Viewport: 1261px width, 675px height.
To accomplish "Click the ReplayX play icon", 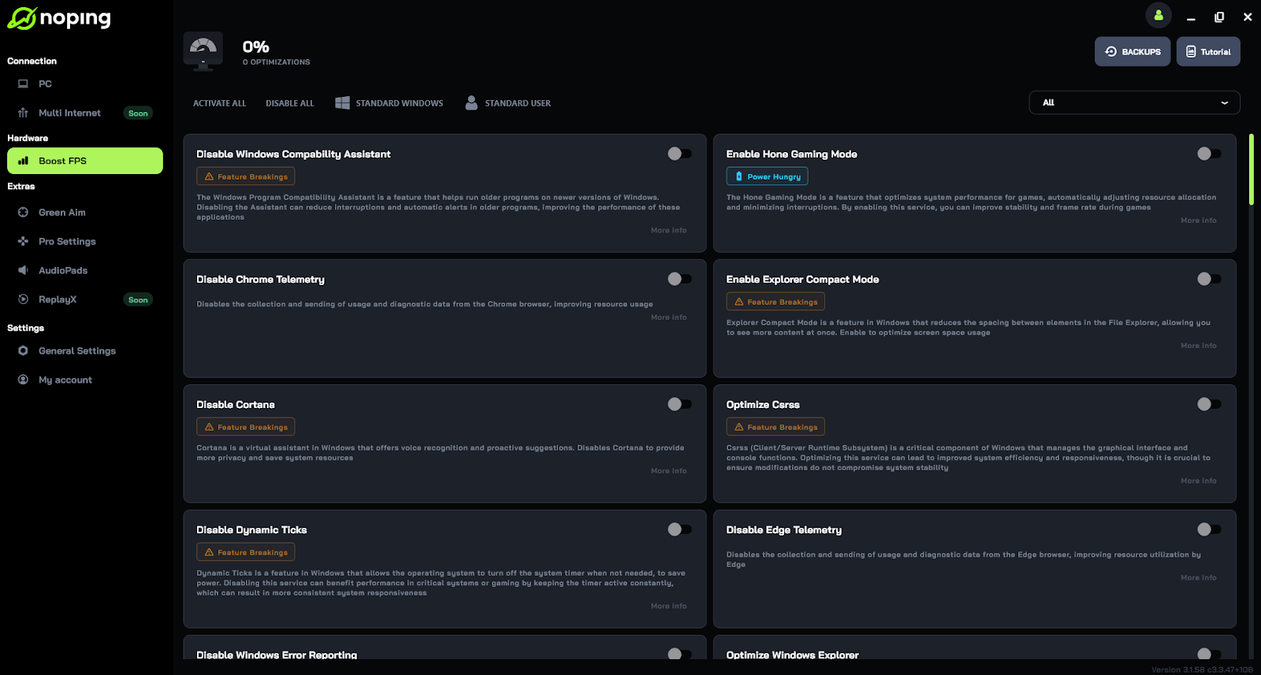I will coord(23,299).
